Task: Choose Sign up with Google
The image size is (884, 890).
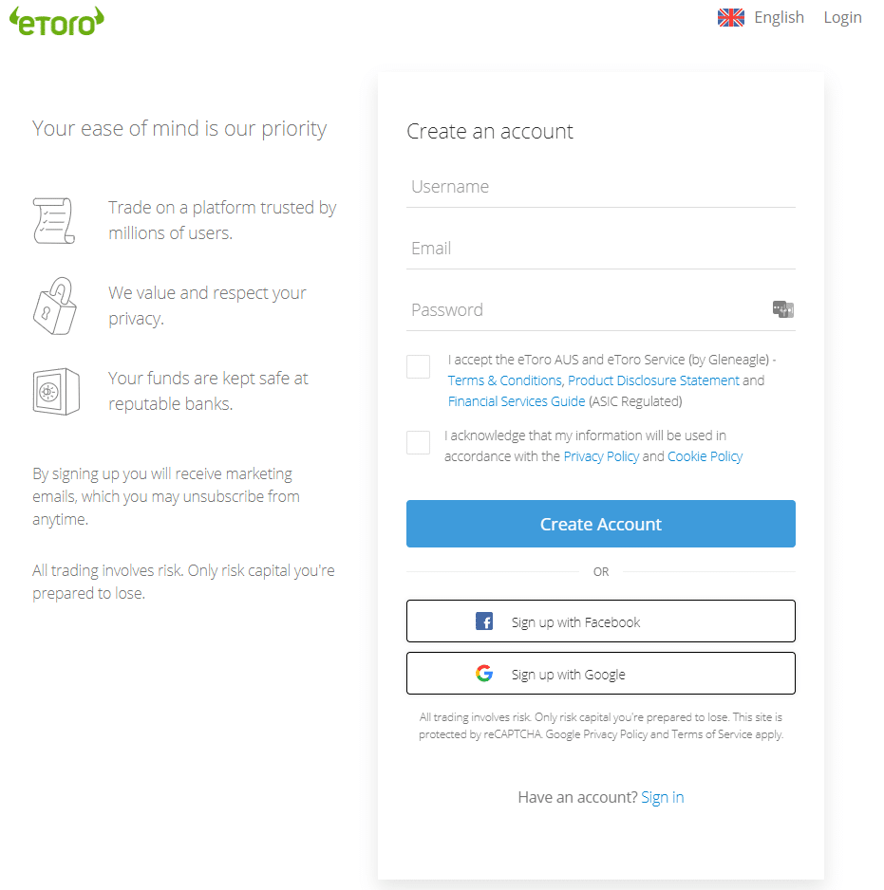Action: coord(600,674)
